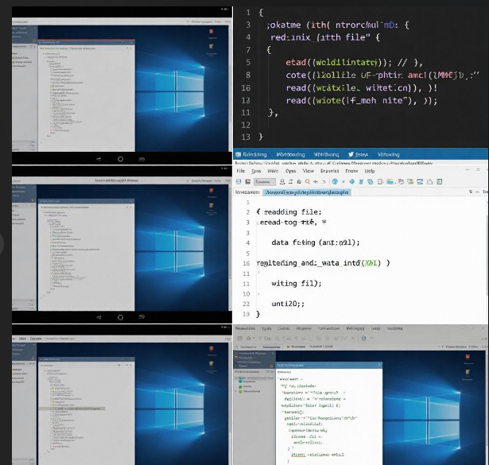Click the plus icon in the editor toolbar

coord(316,182)
